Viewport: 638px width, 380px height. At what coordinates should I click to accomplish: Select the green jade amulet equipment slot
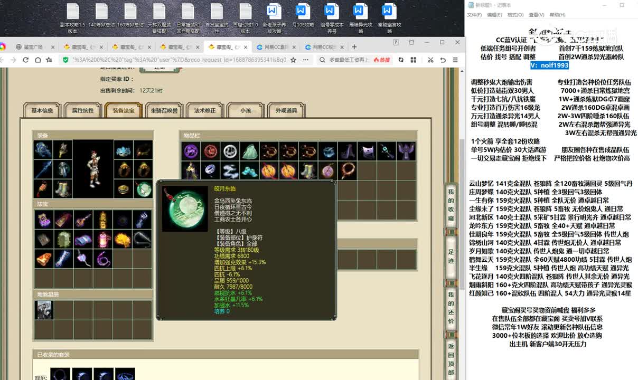[143, 188]
